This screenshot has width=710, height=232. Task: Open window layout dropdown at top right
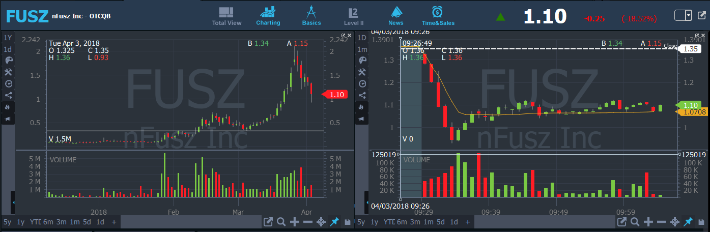click(684, 16)
